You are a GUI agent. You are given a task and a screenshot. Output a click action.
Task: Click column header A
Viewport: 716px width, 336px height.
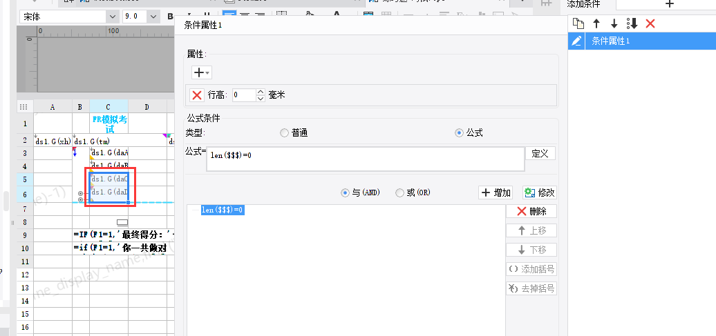pyautogui.click(x=53, y=107)
